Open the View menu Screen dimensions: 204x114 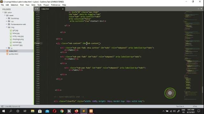(x=27, y=5)
